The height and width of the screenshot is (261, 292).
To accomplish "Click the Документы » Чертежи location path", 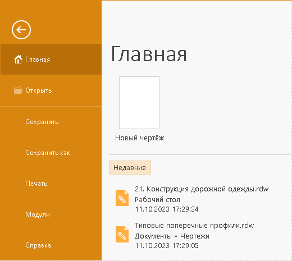I will click(172, 236).
